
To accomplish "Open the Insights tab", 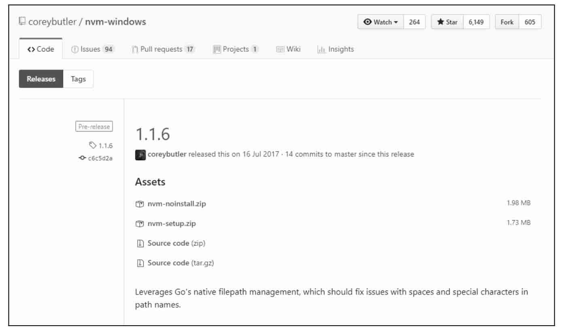I will pyautogui.click(x=336, y=49).
